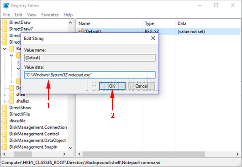
Task: Select the DiskManagement.Control key
Action: pos(34,134)
